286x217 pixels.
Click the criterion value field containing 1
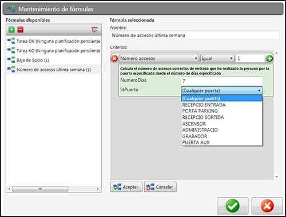point(250,58)
